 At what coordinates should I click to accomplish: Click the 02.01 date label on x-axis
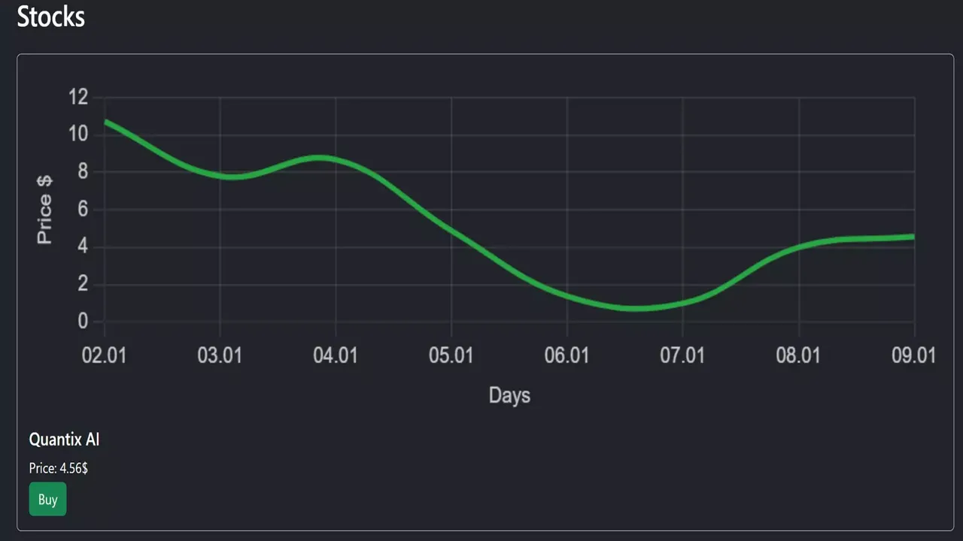coord(104,355)
